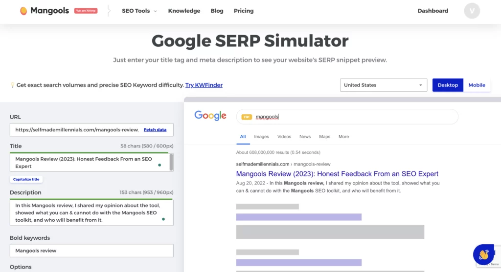Select the Maps tab in preview

(x=324, y=136)
